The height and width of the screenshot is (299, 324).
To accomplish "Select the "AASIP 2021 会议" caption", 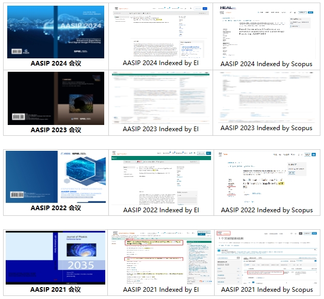I will (x=56, y=290).
